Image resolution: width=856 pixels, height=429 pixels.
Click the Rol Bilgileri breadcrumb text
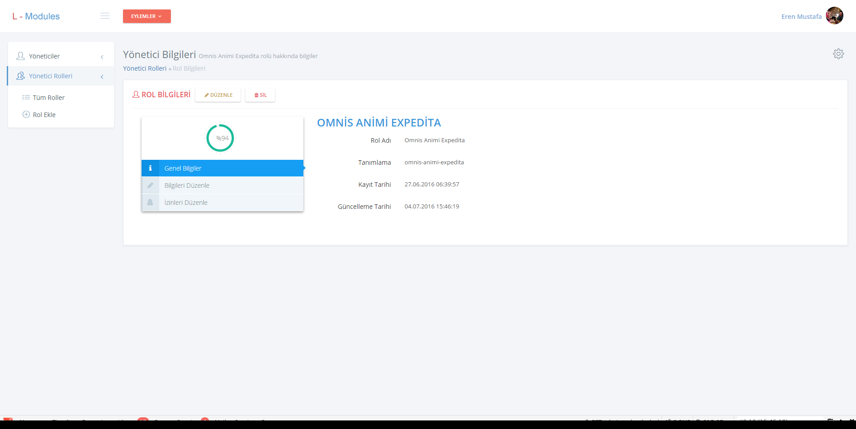[189, 68]
